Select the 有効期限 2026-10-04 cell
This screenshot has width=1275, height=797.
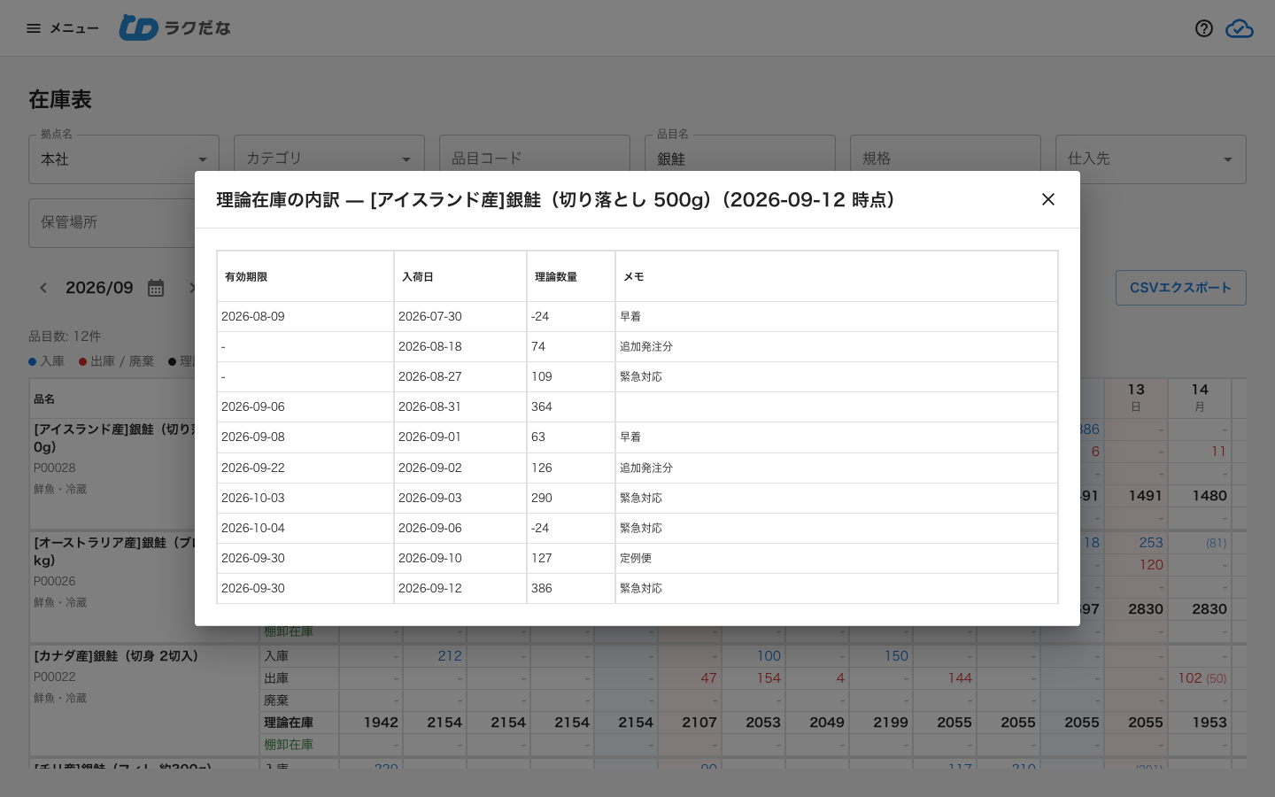coord(305,528)
